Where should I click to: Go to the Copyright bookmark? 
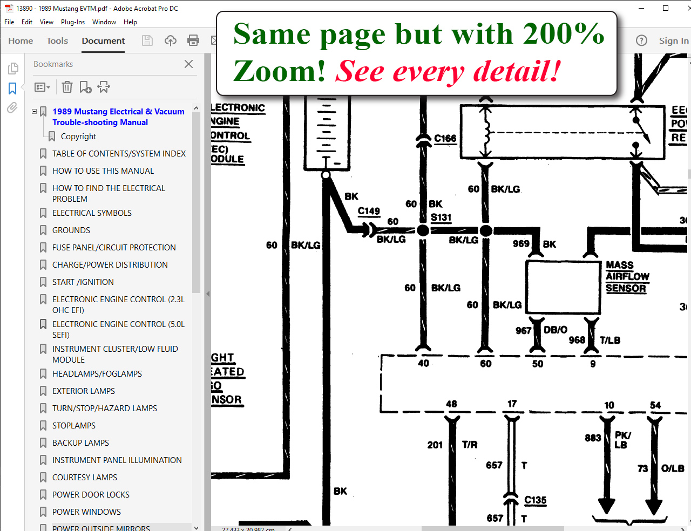[78, 137]
